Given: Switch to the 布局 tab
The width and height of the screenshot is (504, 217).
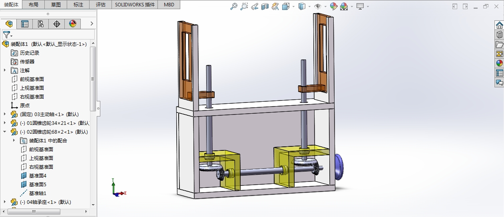Looking at the screenshot, I should (34, 5).
